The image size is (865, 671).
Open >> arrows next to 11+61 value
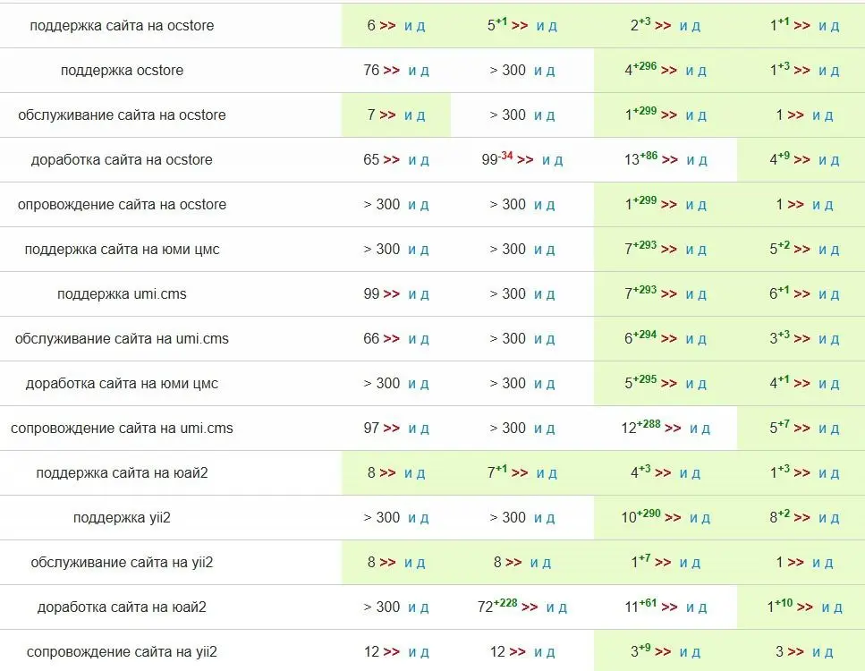[670, 607]
